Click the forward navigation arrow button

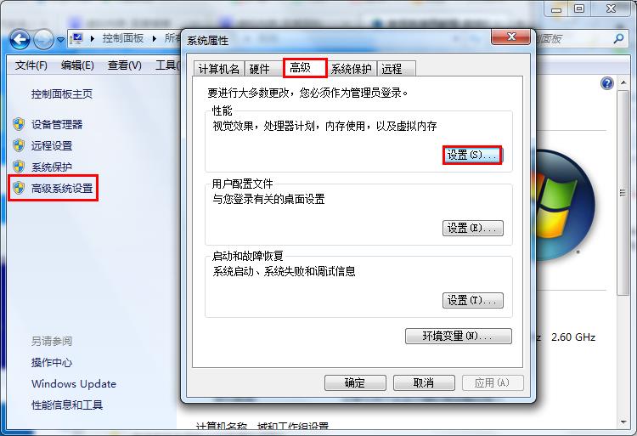coord(43,39)
